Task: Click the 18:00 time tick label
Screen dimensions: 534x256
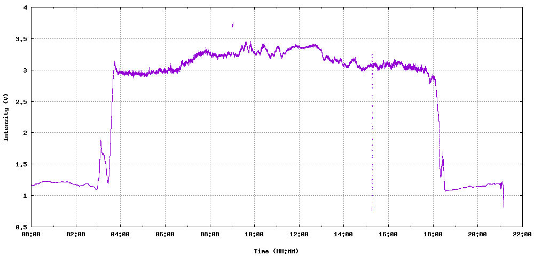Action: coord(433,235)
